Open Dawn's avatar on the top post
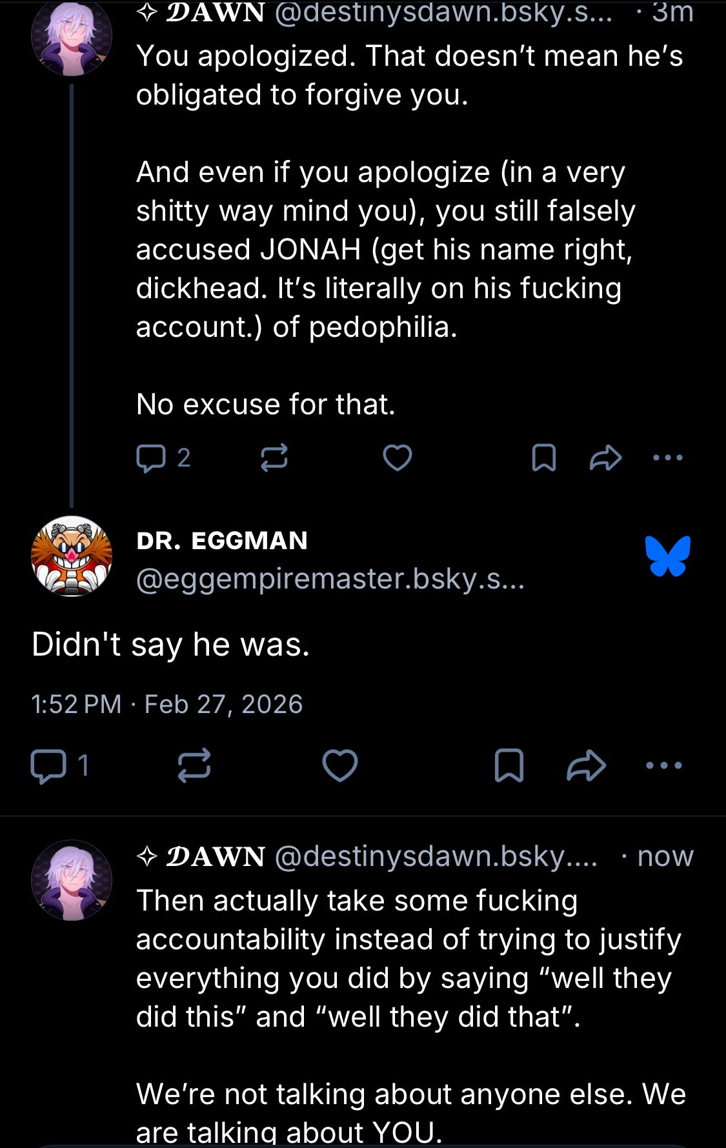The width and height of the screenshot is (726, 1148). (x=72, y=36)
